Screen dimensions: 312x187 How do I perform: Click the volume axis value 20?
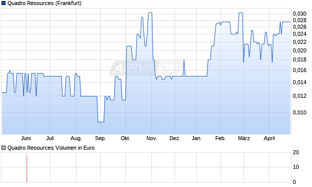coord(296,153)
